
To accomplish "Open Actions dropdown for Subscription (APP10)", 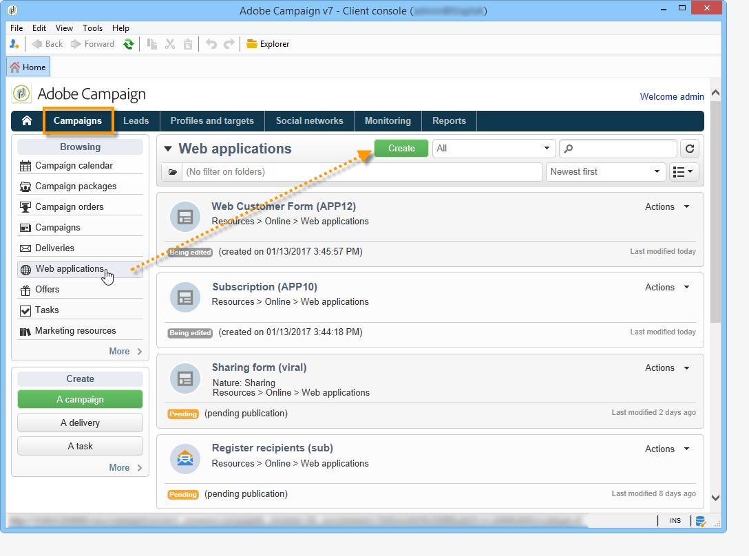I will point(667,287).
